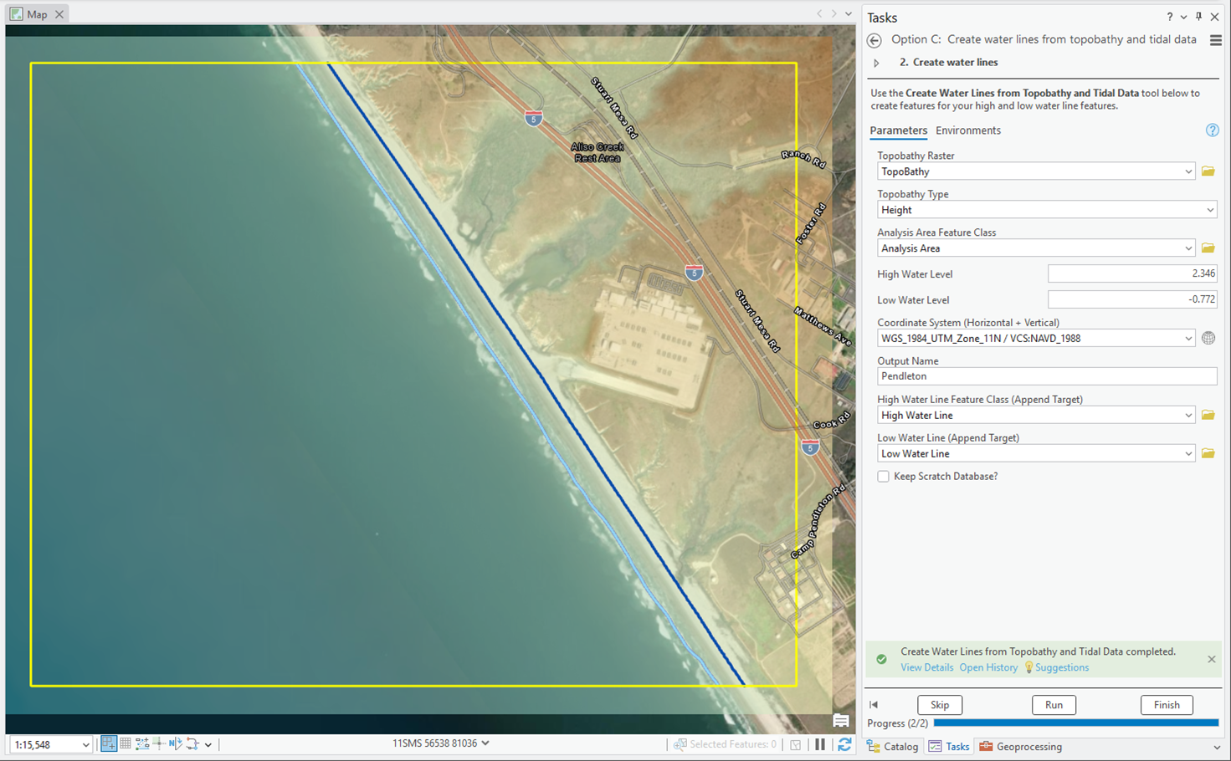
Task: Enable Keep Scratch Database checkbox
Action: click(x=883, y=477)
